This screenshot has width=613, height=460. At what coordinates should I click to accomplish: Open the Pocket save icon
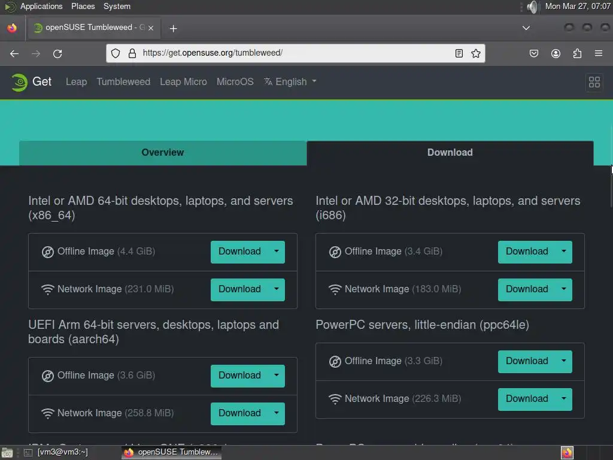(533, 53)
